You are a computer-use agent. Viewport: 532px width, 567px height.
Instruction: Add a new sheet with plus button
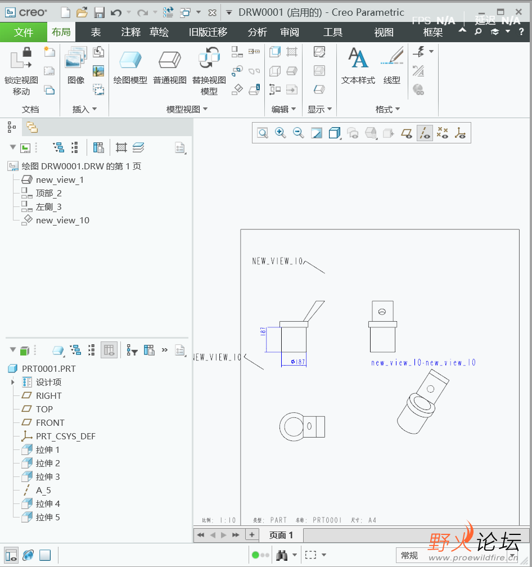tap(252, 535)
